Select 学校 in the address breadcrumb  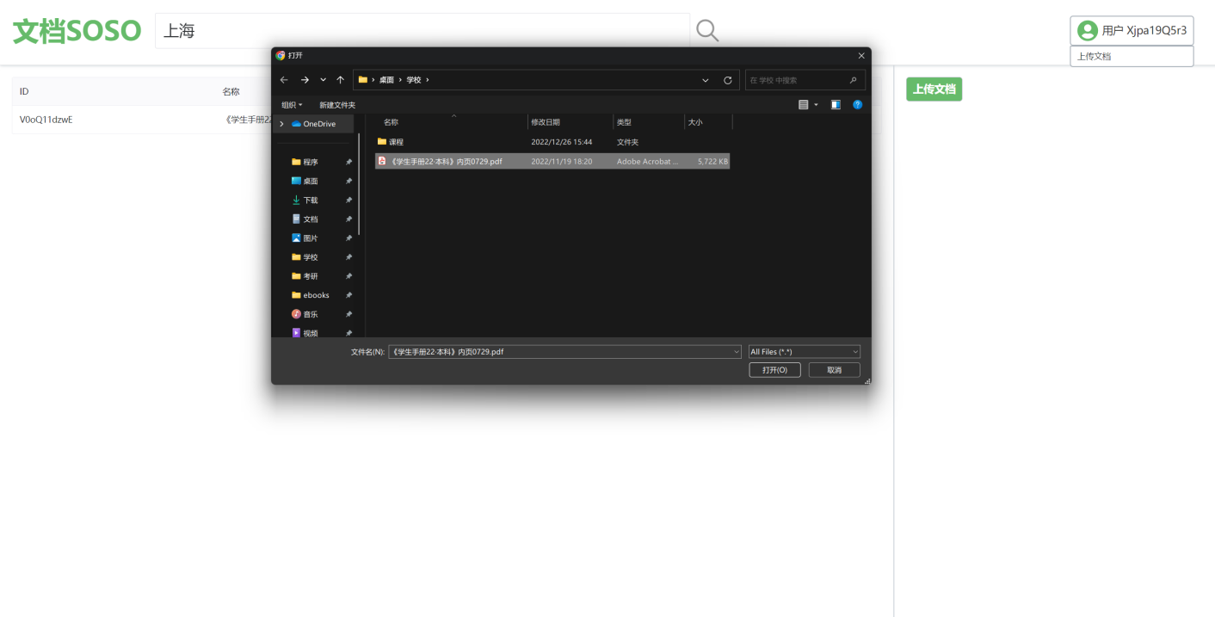[x=414, y=80]
